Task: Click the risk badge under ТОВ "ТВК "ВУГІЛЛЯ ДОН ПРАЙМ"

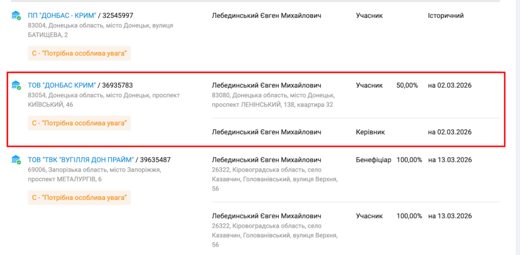Action: tap(79, 197)
